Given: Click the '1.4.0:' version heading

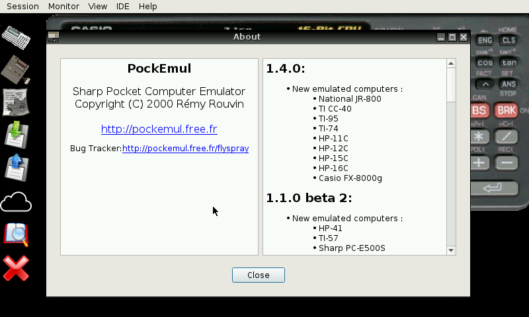Looking at the screenshot, I should (x=286, y=69).
